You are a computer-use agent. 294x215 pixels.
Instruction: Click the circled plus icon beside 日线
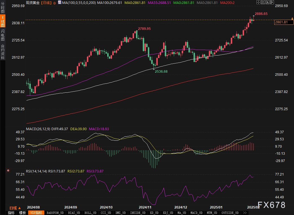point(55,3)
